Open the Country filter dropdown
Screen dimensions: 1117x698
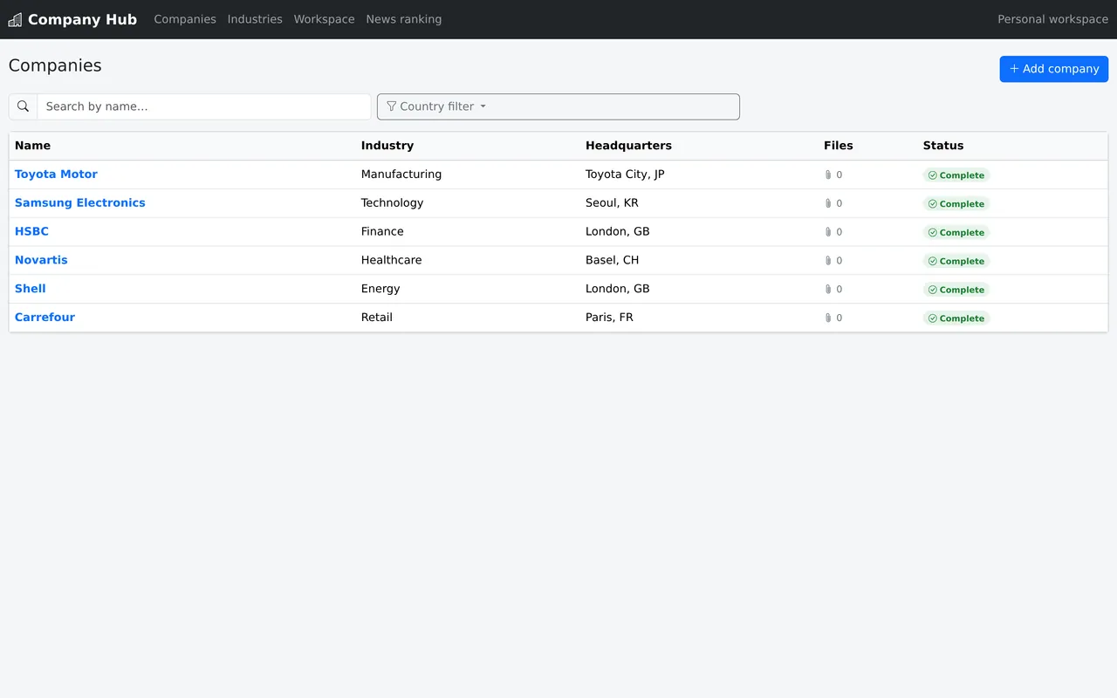coord(558,106)
